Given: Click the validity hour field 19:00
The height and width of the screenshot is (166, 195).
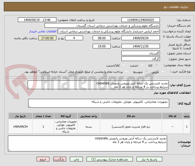Looking at the screenshot, I should (x=102, y=46).
